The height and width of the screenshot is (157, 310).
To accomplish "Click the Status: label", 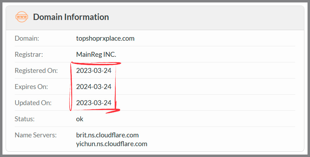I will [x=25, y=119].
